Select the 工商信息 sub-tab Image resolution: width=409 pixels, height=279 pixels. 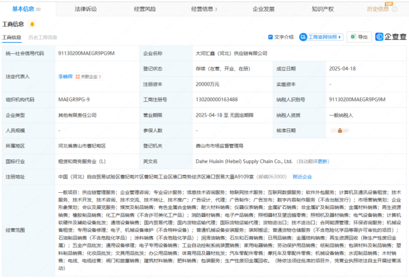[12, 37]
